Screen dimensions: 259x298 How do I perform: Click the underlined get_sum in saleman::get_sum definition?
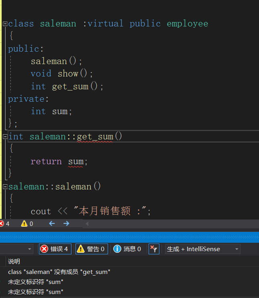click(95, 137)
